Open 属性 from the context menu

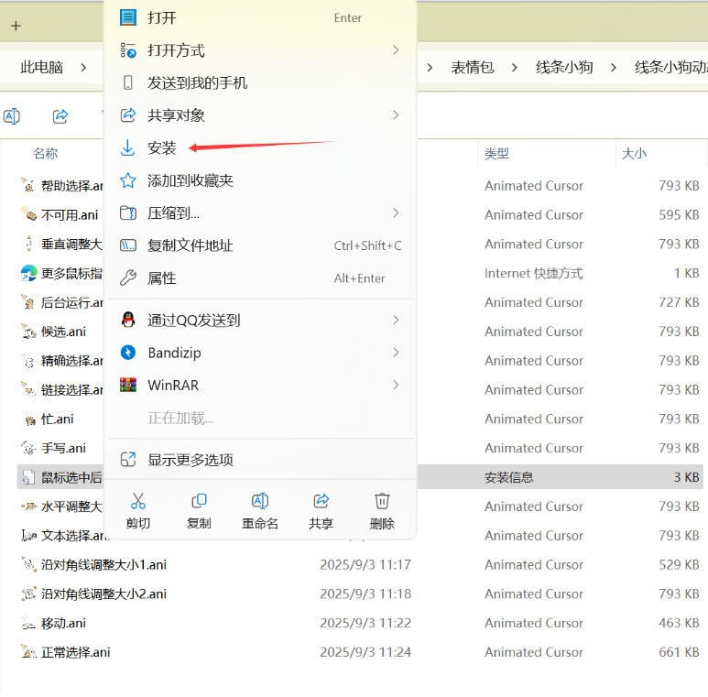(260, 278)
